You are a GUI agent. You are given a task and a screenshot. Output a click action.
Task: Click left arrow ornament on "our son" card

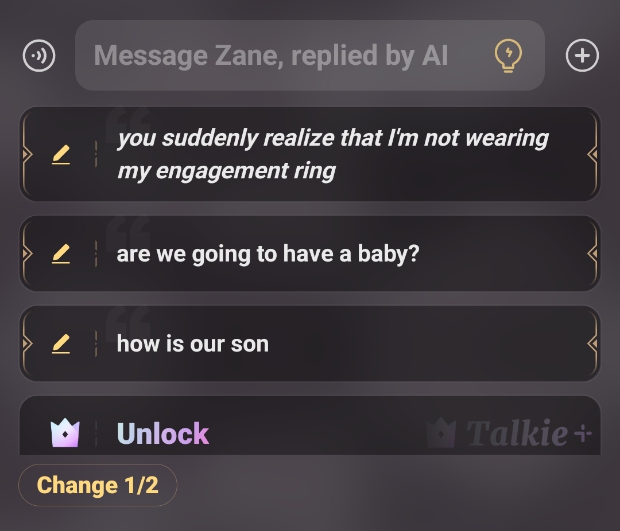point(26,343)
